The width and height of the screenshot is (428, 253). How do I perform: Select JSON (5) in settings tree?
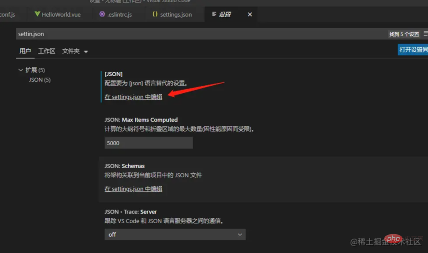point(40,80)
